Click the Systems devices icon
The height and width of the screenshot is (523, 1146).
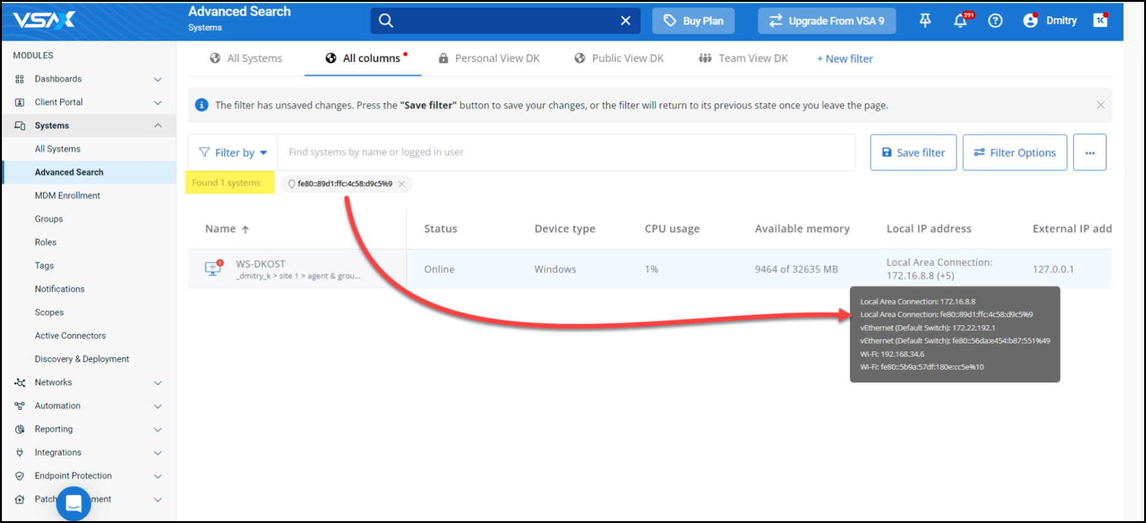point(20,126)
